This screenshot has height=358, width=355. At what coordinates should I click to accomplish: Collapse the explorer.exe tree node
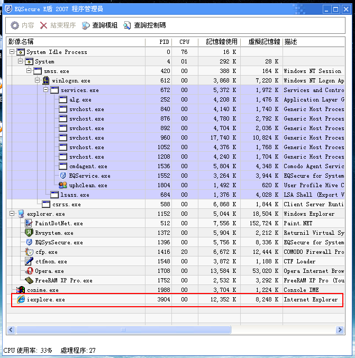(x=12, y=214)
